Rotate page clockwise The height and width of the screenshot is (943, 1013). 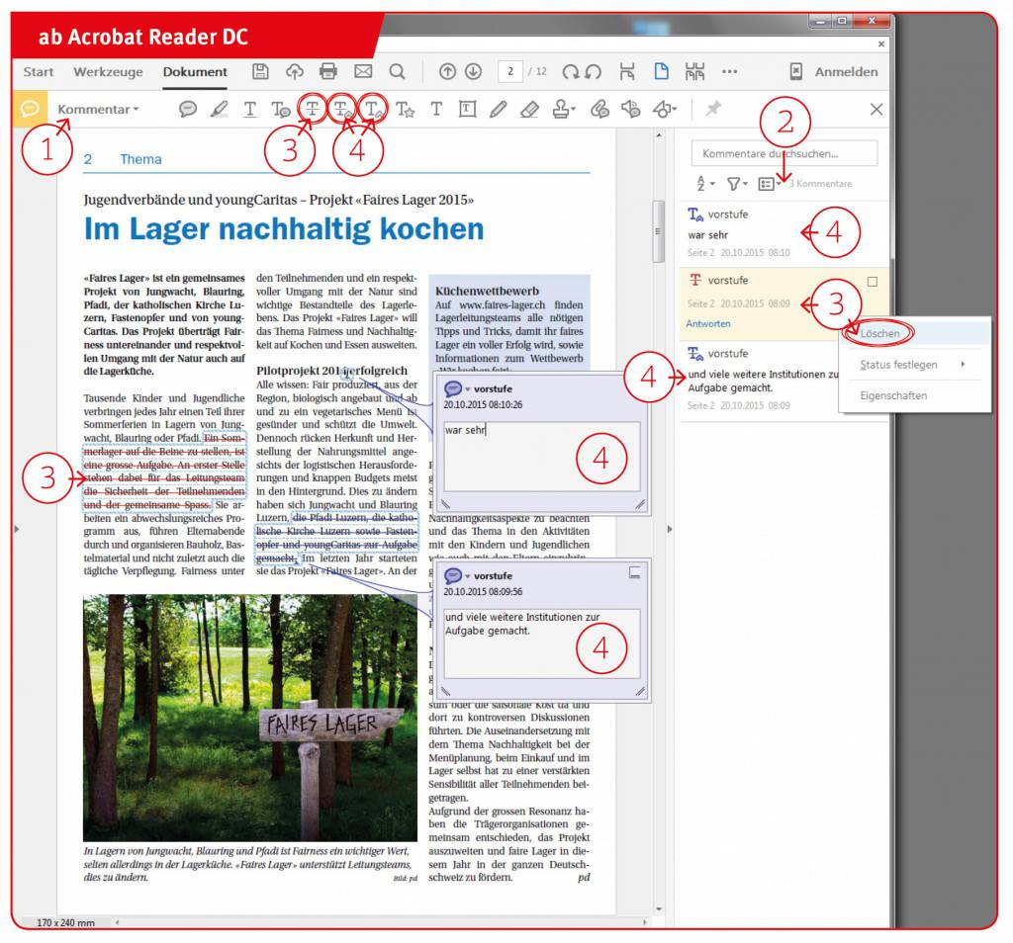570,71
